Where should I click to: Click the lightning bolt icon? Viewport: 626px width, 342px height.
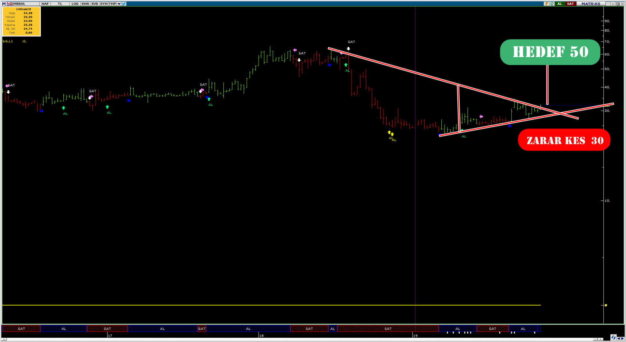pyautogui.click(x=546, y=4)
